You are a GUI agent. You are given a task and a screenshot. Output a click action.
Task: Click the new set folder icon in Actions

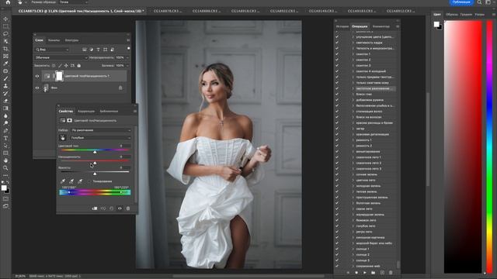pyautogui.click(x=373, y=272)
